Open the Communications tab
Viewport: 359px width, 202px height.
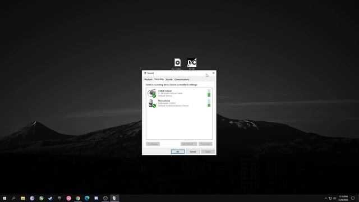tap(182, 80)
